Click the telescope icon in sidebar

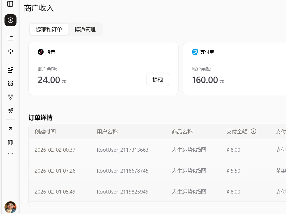(10, 110)
